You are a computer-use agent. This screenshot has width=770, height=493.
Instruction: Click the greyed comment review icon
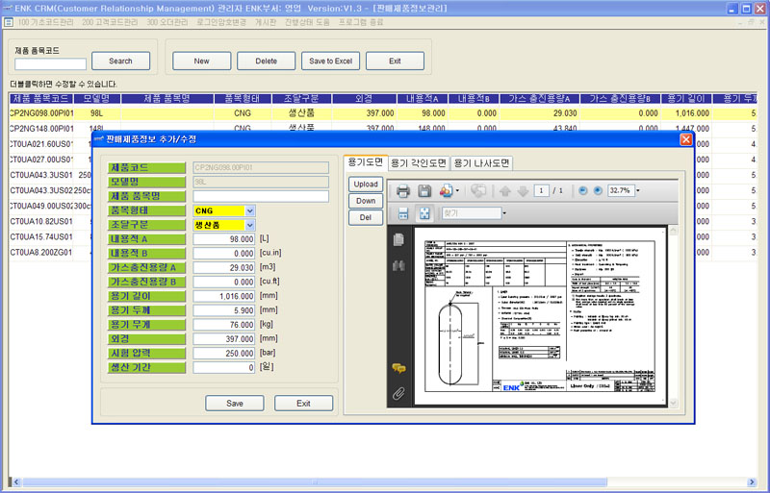[478, 191]
